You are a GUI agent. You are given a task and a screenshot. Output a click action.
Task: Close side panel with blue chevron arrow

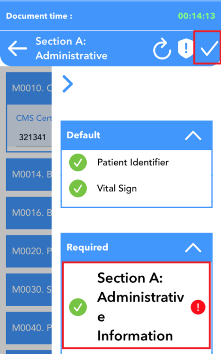(67, 84)
